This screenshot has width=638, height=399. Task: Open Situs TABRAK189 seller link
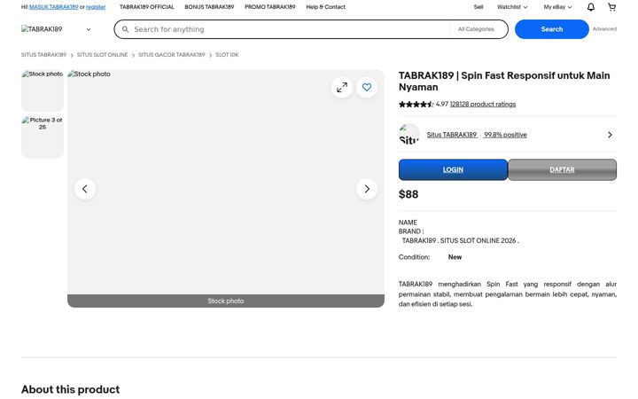point(452,135)
